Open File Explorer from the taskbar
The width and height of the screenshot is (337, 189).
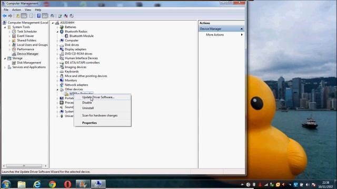point(22,184)
